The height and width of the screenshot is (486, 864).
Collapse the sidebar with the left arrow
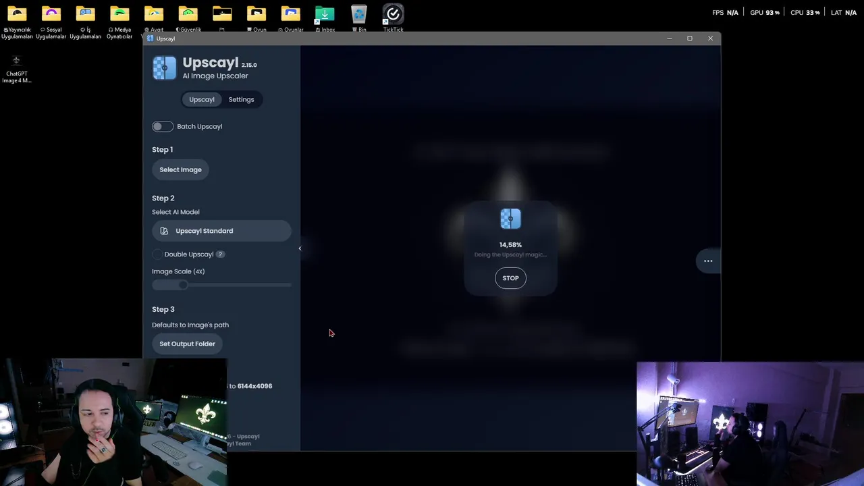(x=300, y=248)
